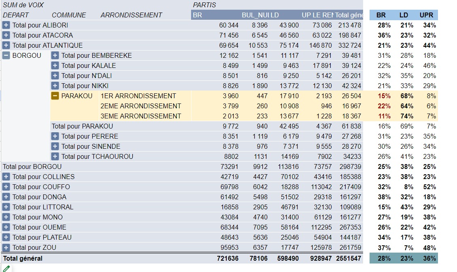Show details for TCHAOUROU commune
The height and width of the screenshot is (272, 457).
(55, 156)
